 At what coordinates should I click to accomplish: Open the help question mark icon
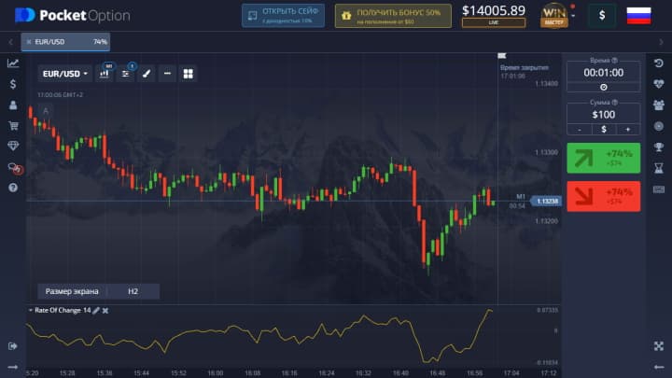(x=13, y=188)
